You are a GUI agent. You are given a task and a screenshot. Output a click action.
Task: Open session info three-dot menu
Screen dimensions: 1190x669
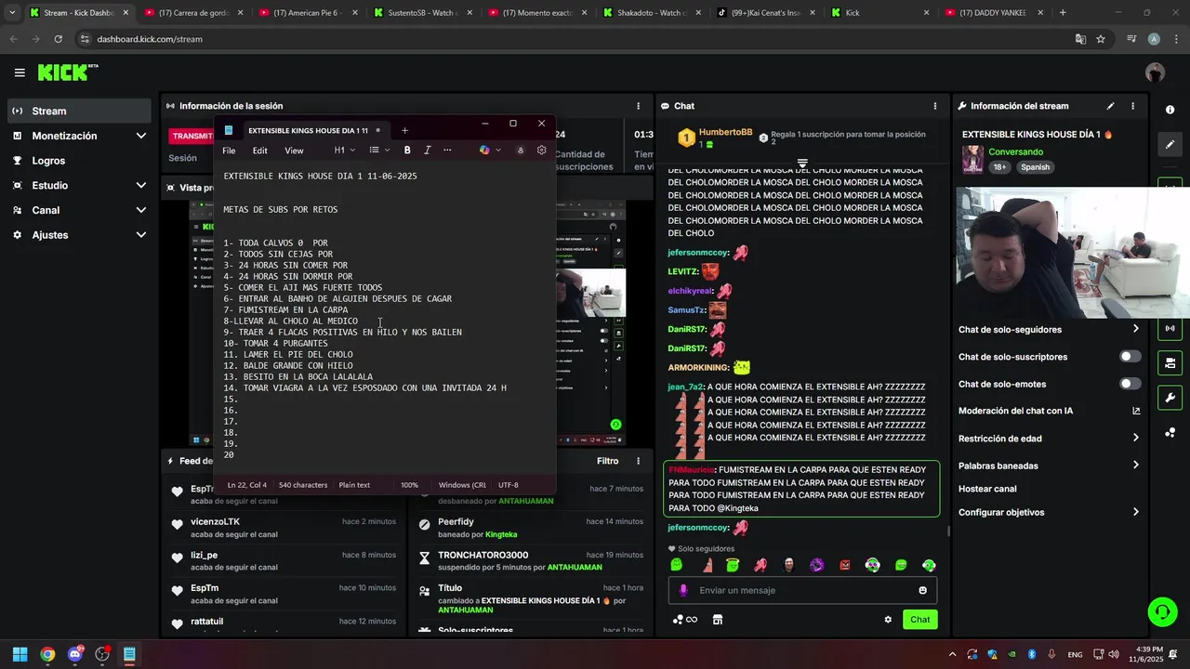[638, 106]
